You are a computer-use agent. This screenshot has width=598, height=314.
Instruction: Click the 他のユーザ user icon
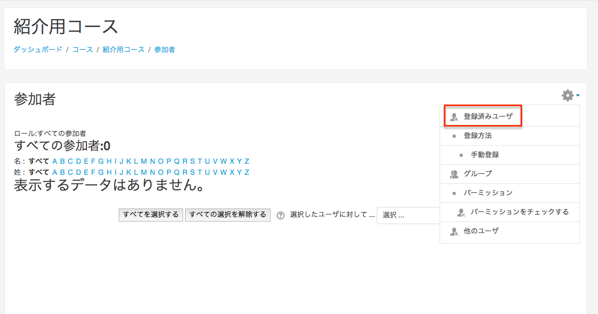click(x=454, y=231)
